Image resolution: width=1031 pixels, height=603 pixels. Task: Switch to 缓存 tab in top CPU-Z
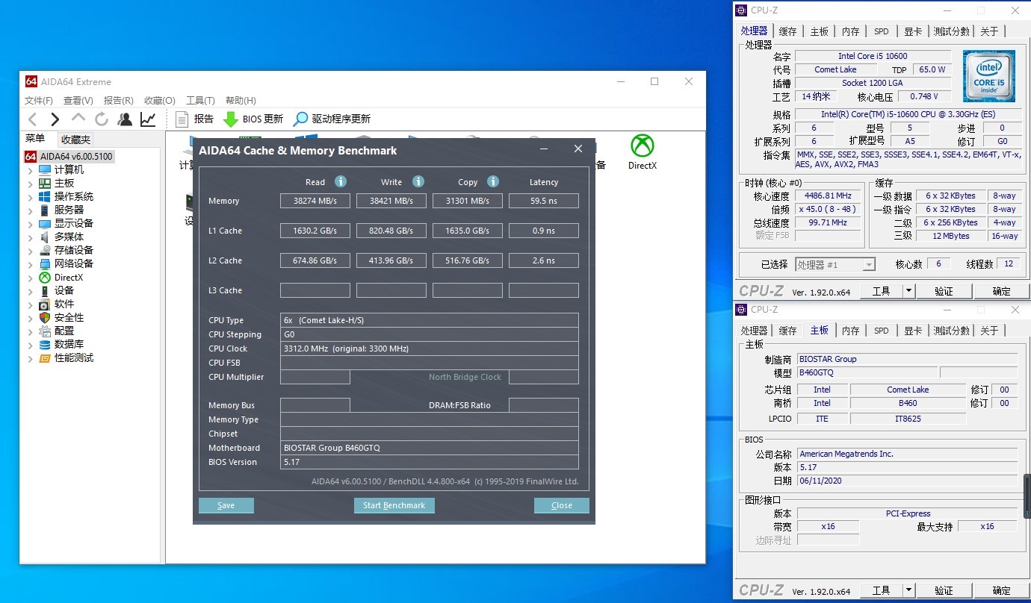(x=787, y=31)
